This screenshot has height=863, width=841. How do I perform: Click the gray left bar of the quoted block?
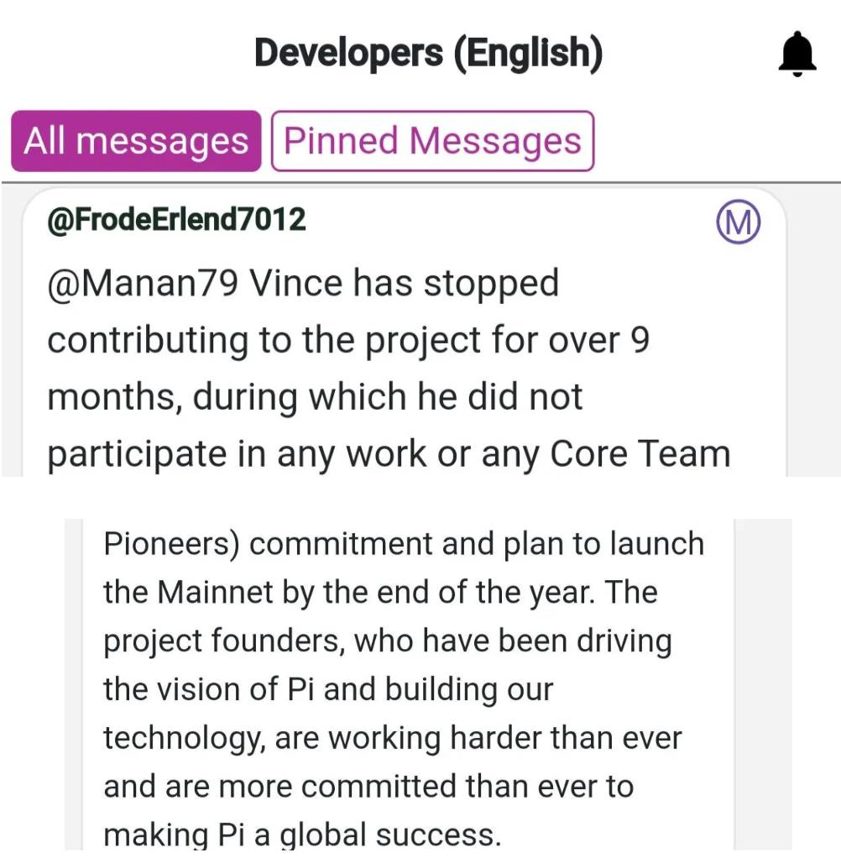74,684
